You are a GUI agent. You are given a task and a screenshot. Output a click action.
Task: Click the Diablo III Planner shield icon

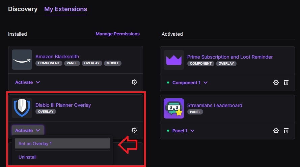tap(22, 108)
